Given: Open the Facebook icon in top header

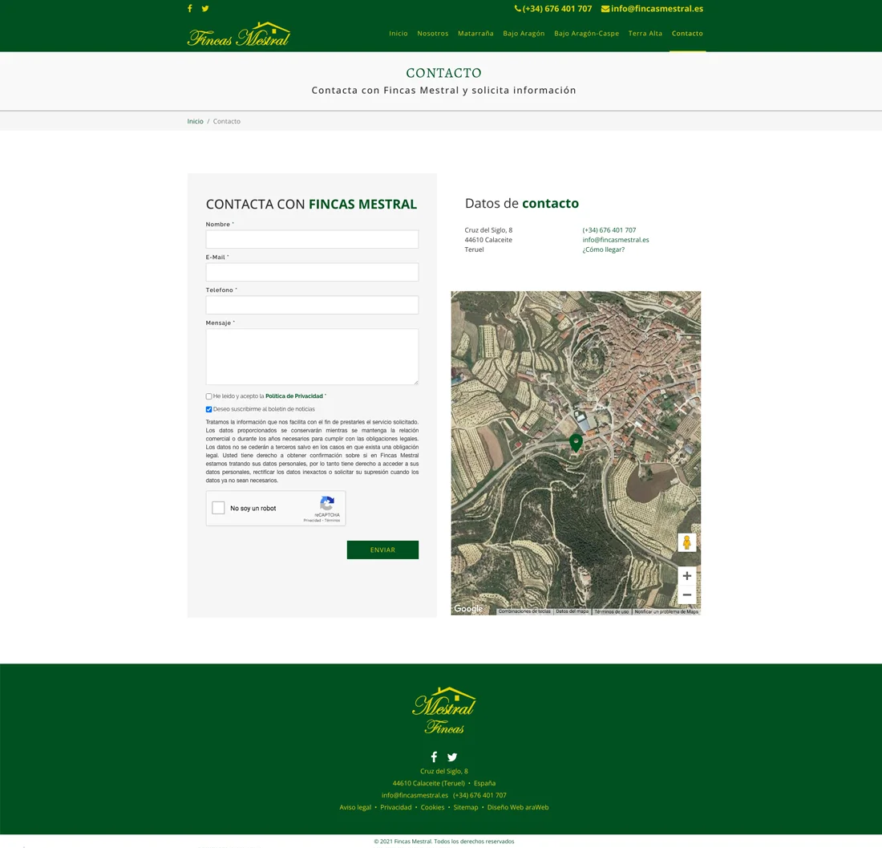Looking at the screenshot, I should (190, 9).
